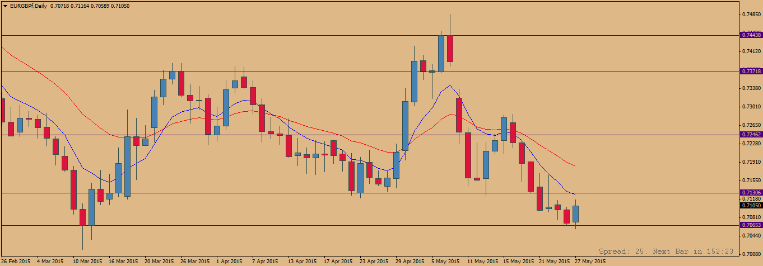Click the 17 Apr 2015 date label
The image size is (763, 266).
click(338, 261)
